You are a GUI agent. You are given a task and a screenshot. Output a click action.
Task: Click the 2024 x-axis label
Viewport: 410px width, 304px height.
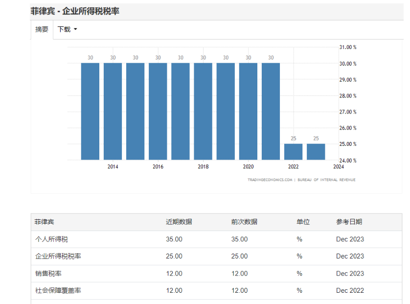click(x=339, y=166)
